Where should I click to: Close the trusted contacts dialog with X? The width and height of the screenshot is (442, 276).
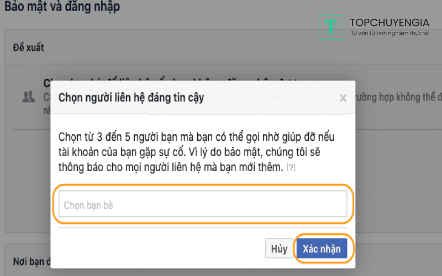(343, 98)
